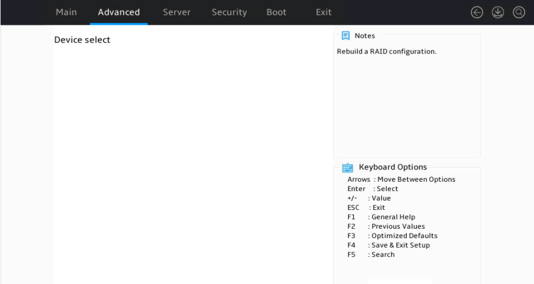
Task: Click the F2 Previous Values line
Action: pyautogui.click(x=386, y=226)
